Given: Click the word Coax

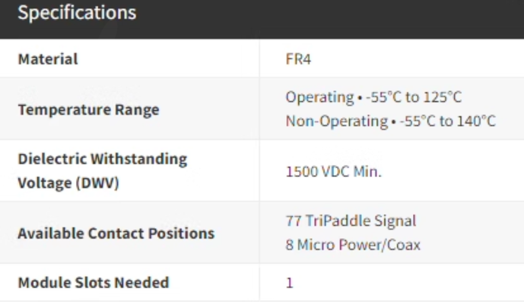Looking at the screenshot, I should click(x=404, y=245).
